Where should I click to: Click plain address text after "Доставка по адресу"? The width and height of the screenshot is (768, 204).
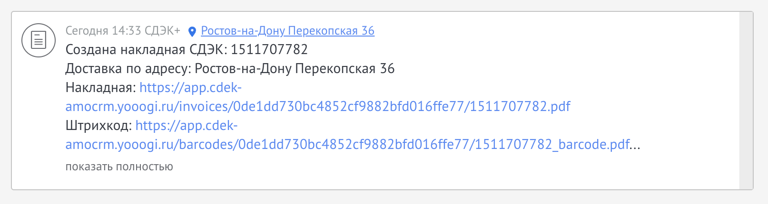coord(295,69)
